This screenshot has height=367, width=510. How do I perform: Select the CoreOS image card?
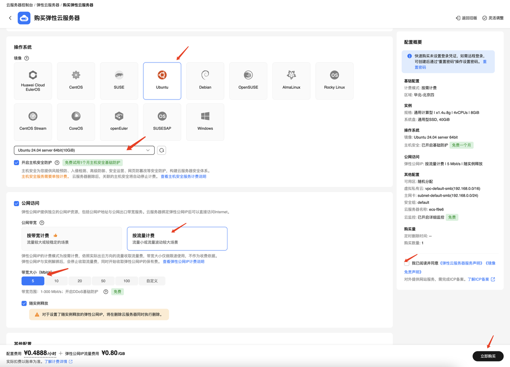[76, 122]
